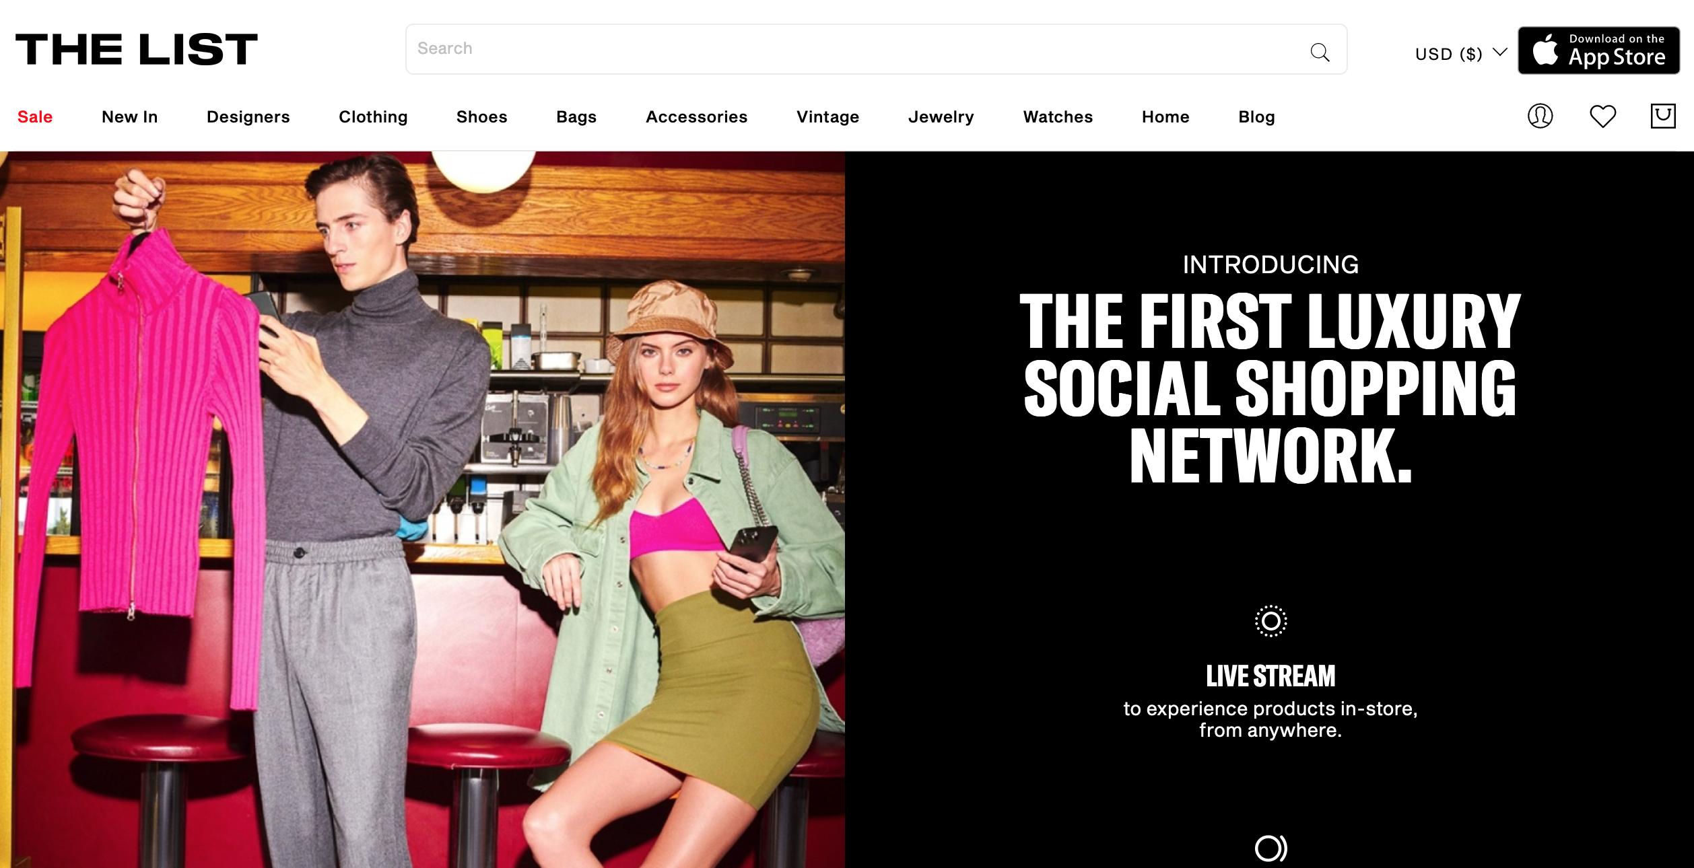Open the Designers menu

(248, 117)
